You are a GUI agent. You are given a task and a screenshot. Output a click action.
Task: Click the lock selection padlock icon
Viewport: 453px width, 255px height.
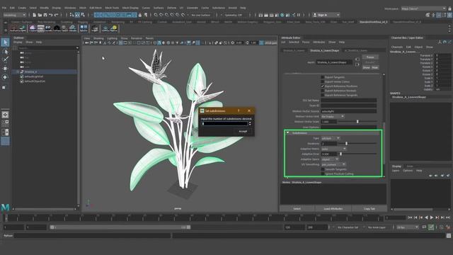tap(140, 15)
